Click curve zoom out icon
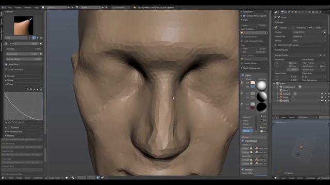 31,89
